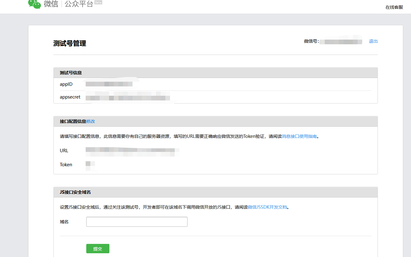Click the blurred 微信号 account value

coord(340,41)
